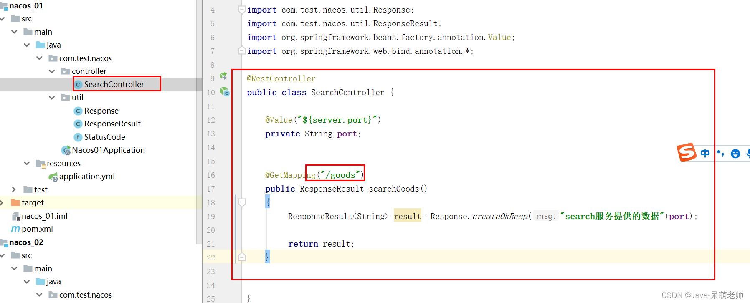Image resolution: width=750 pixels, height=303 pixels.
Task: Click the project panel vertical scrollbar
Action: tap(199, 121)
